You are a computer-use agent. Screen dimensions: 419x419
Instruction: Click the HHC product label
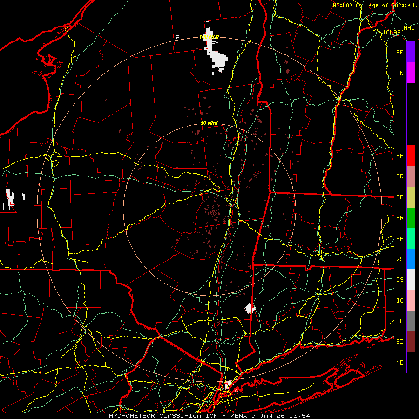[409, 28]
